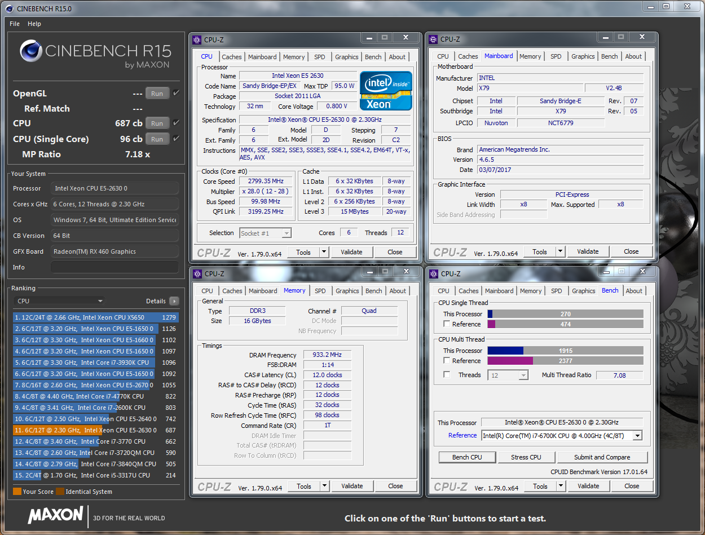Switch to Mainboard tab in Bench CPU-Z window
The height and width of the screenshot is (535, 705).
pos(499,291)
